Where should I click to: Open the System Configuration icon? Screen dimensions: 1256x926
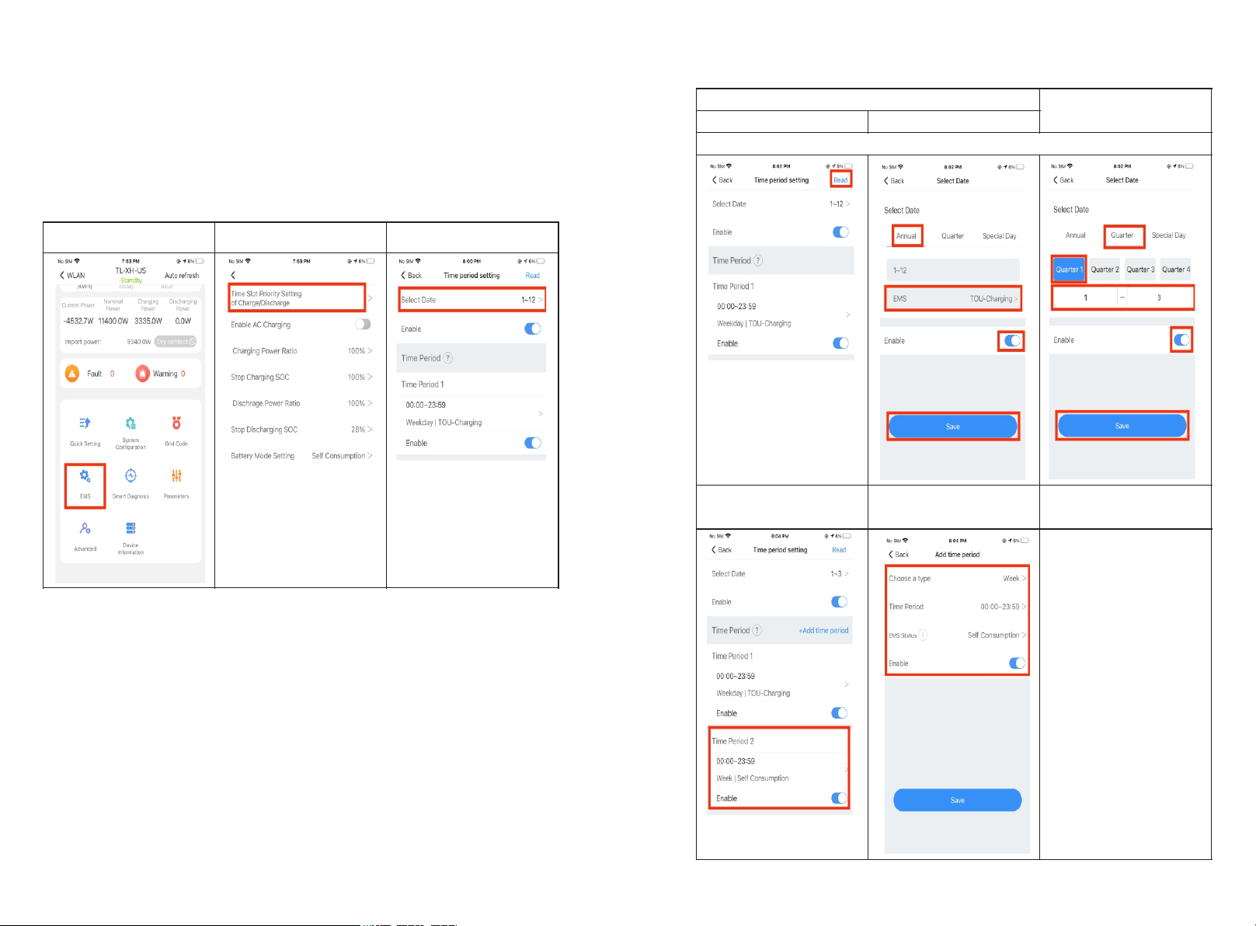pyautogui.click(x=130, y=423)
